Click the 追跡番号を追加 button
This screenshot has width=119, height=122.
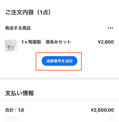59,61
